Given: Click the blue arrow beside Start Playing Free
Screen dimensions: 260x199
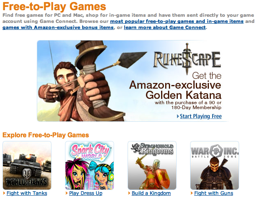Looking at the screenshot, I should [x=178, y=116].
